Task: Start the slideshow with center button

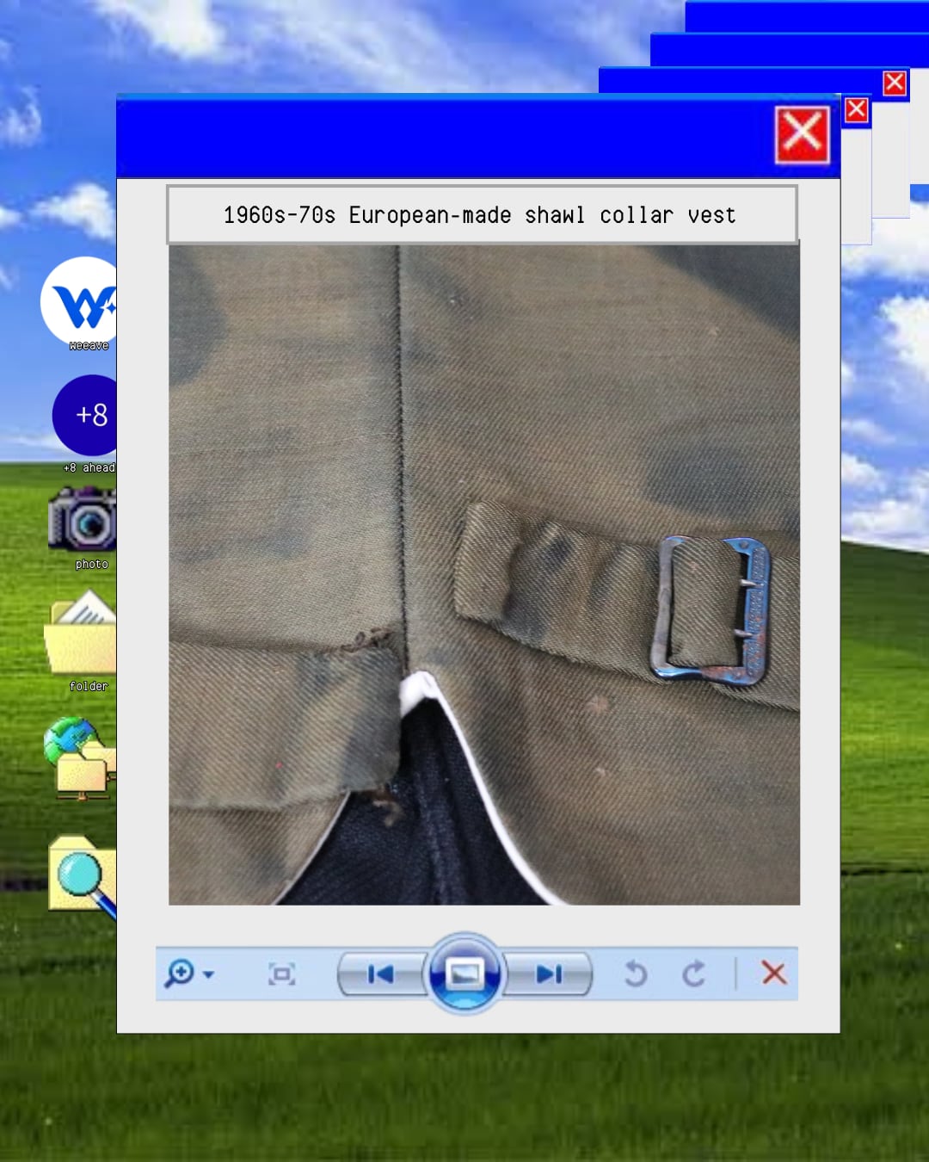Action: click(x=464, y=973)
